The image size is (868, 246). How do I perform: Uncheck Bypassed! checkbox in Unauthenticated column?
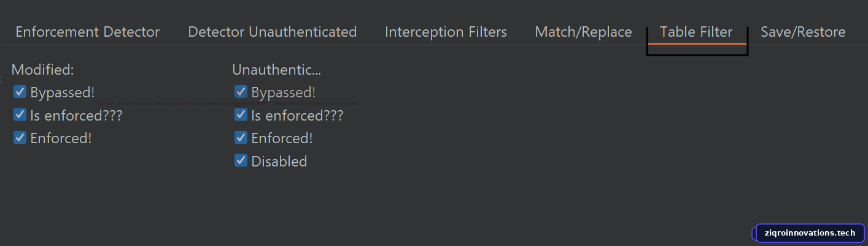241,92
